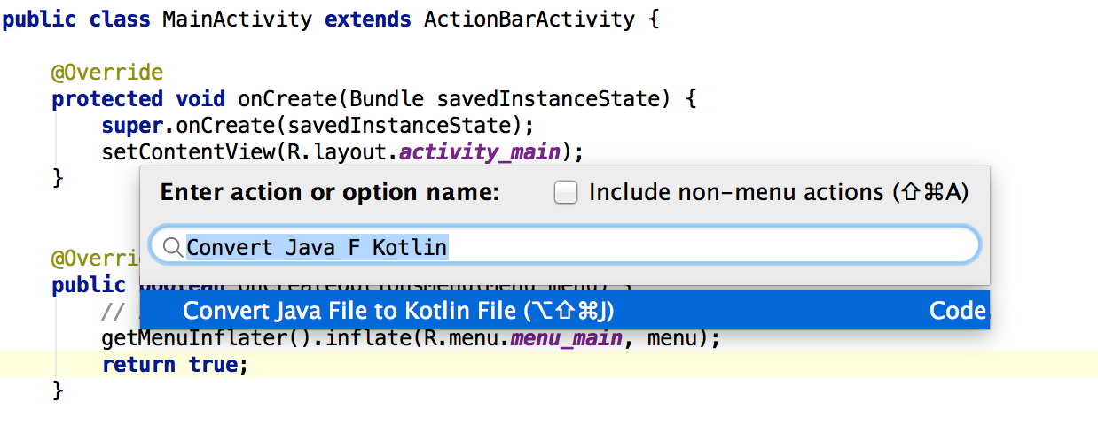Click the Enter action or option name label

[x=330, y=192]
